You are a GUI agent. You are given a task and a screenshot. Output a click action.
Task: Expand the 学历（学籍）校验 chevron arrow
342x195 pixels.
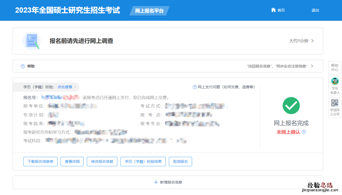(75, 87)
